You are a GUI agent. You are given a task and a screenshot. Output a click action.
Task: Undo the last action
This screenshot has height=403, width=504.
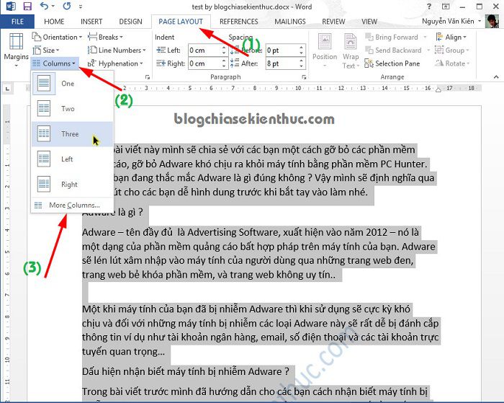pyautogui.click(x=45, y=6)
